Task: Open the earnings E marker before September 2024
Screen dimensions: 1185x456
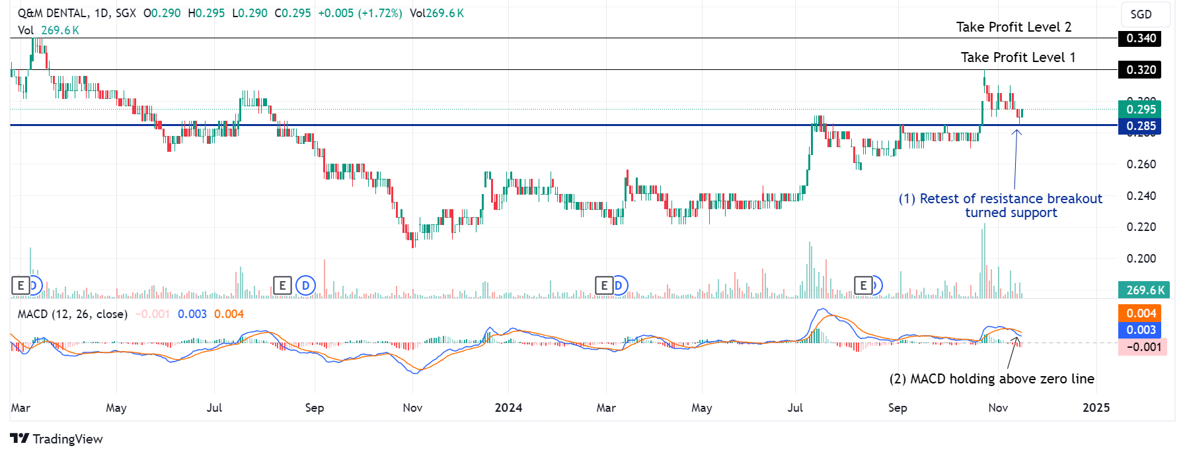Action: click(863, 286)
